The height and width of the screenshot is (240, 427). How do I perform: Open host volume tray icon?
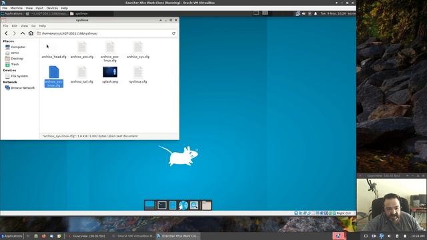(389, 236)
